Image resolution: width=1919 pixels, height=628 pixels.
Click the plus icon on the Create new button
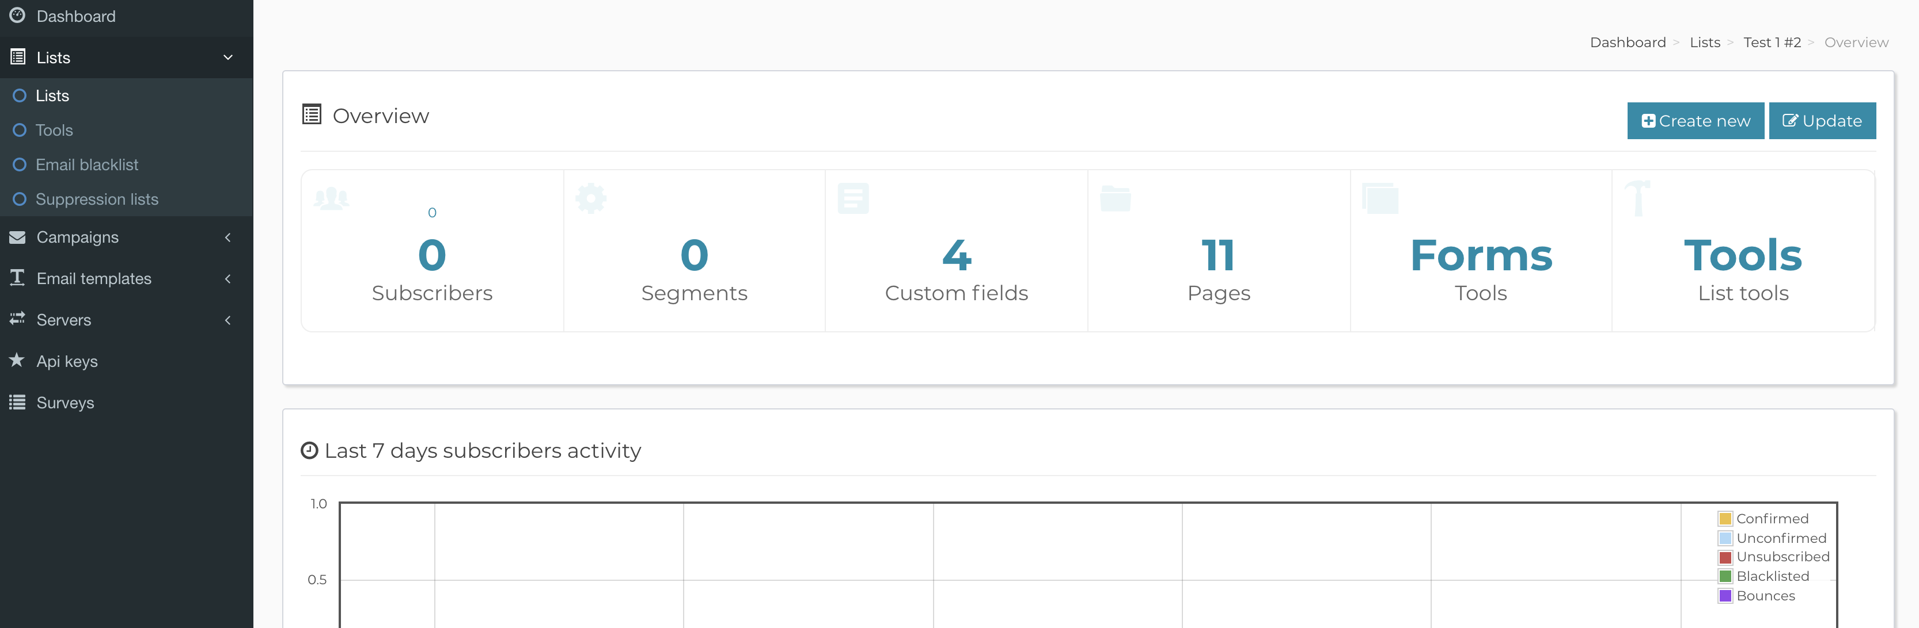[1648, 121]
